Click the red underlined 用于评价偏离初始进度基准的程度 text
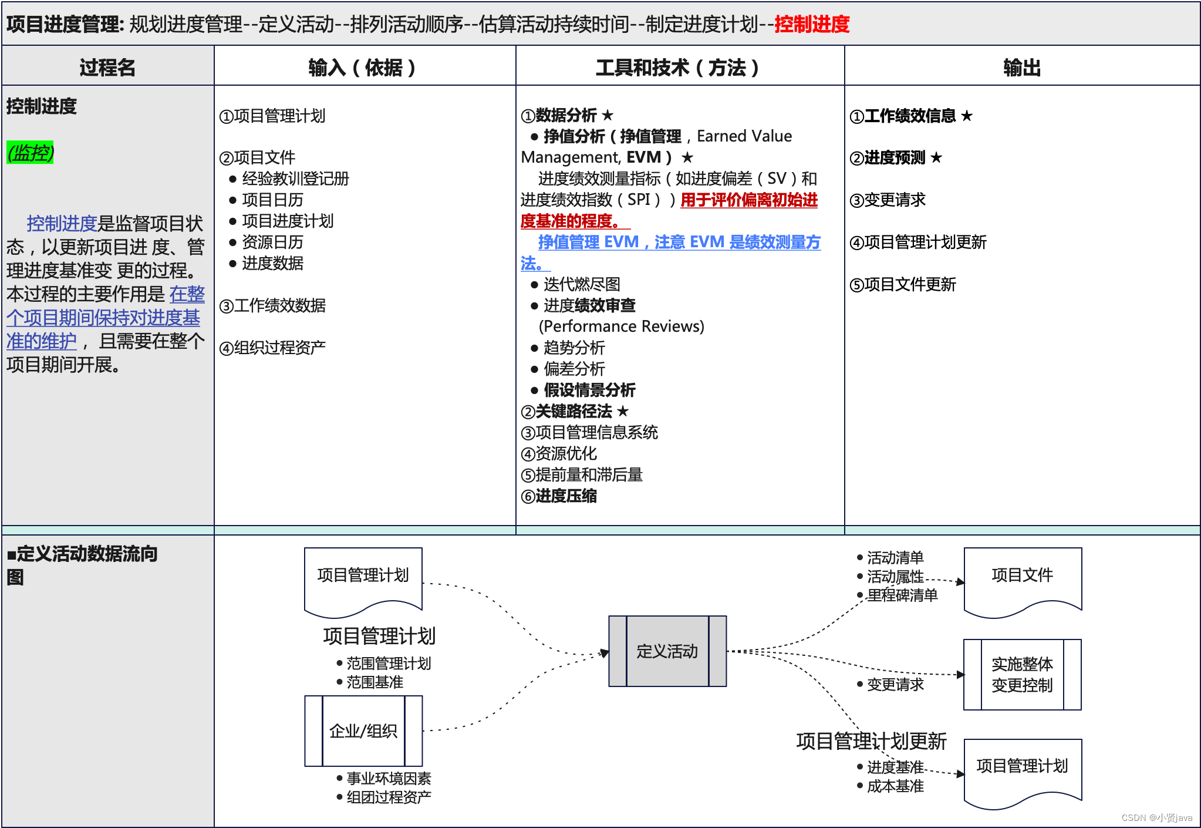 coord(669,210)
